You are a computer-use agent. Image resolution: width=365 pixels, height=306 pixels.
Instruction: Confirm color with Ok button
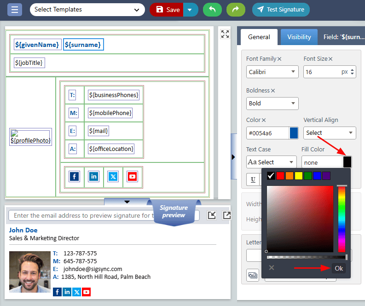[x=339, y=268]
